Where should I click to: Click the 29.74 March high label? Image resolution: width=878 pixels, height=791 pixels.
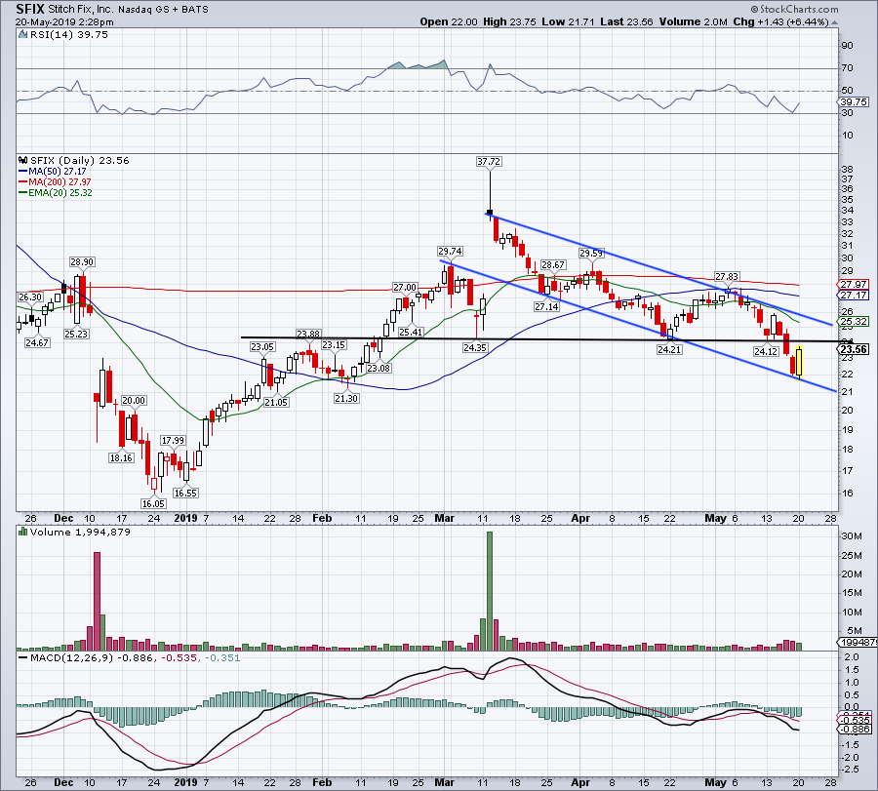point(450,252)
